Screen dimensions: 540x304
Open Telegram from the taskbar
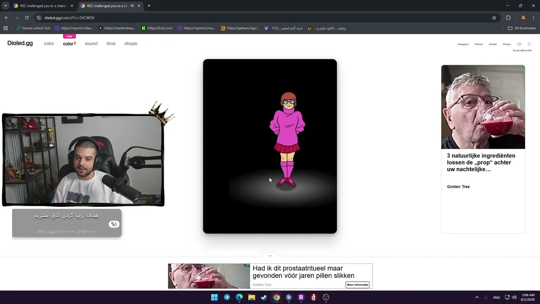[227, 297]
